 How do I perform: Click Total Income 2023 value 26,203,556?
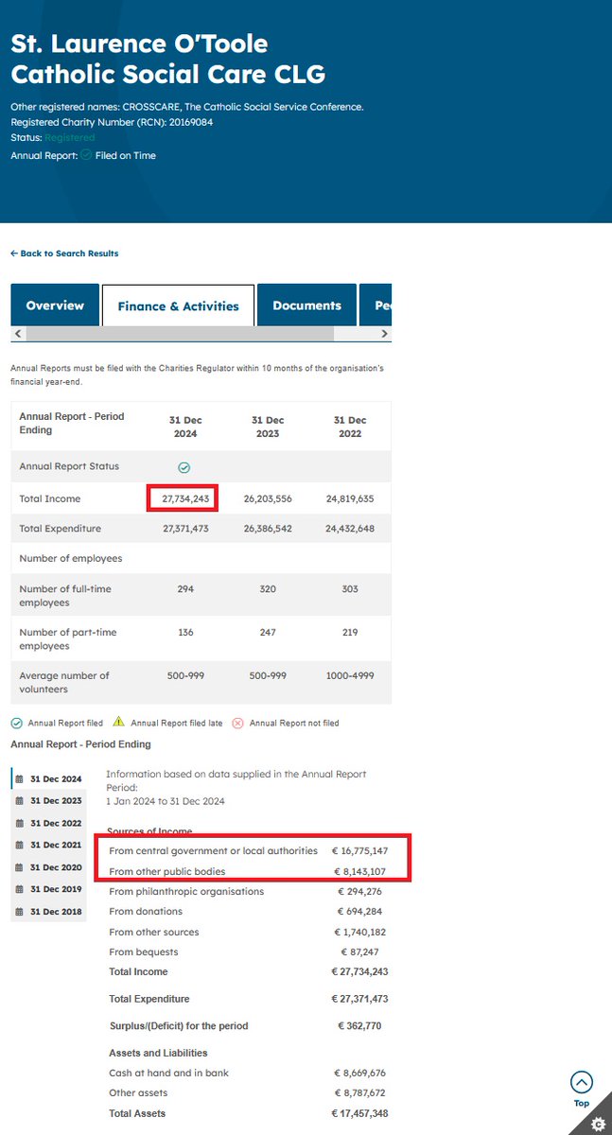tap(268, 498)
